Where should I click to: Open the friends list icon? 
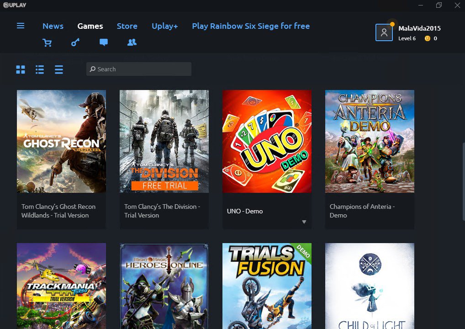coord(132,42)
